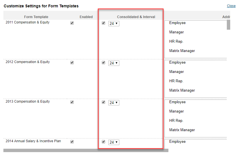Toggle Consolidated checkbox for 2012 Compensation & Equity
The image size is (239, 162).
pos(103,62)
